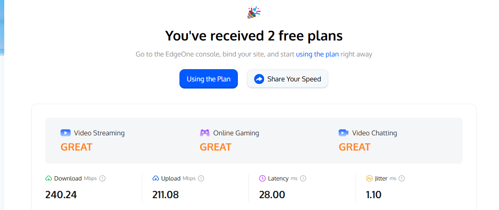Click the share arrow icon in button
This screenshot has width=499, height=210.
259,79
